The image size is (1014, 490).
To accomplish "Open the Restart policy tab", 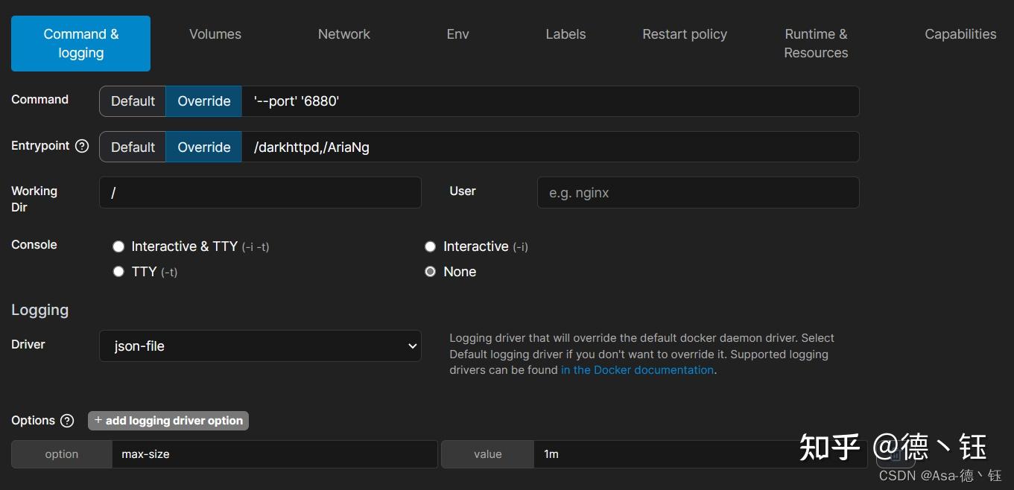I will 685,34.
